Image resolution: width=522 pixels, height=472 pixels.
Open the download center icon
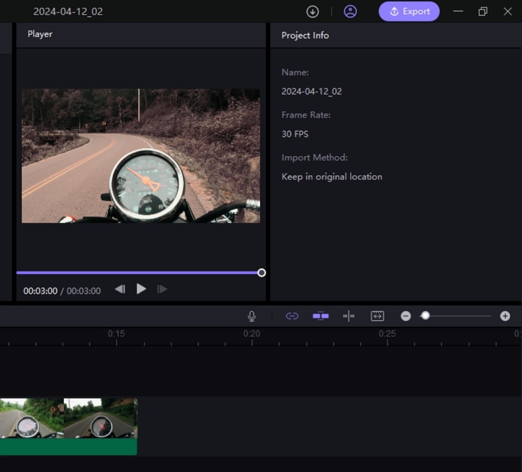(x=313, y=12)
